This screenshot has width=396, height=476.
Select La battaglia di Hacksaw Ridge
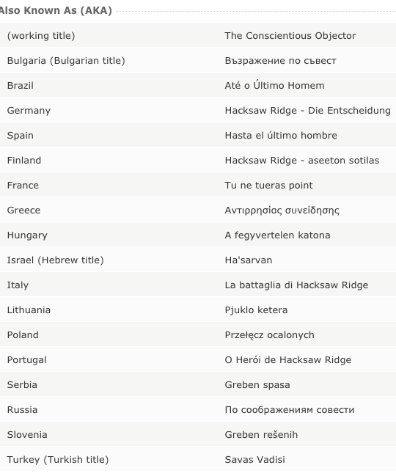click(296, 285)
